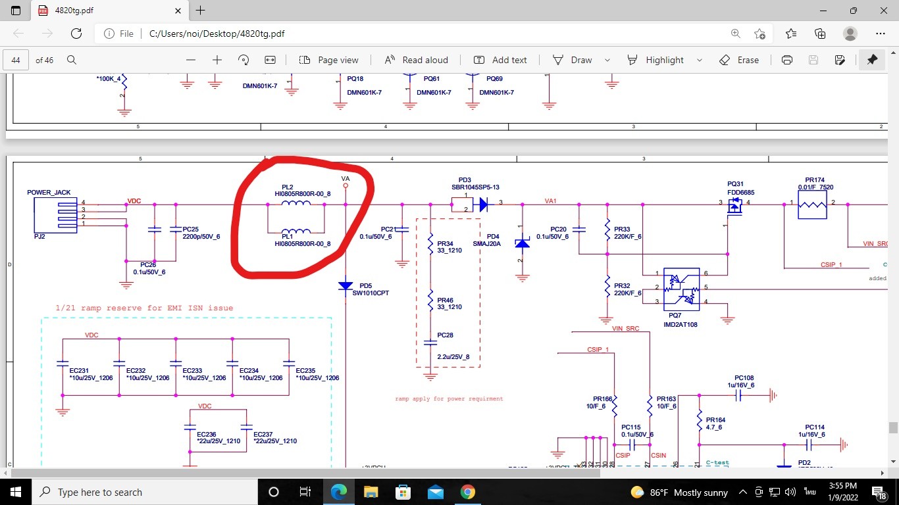899x505 pixels.
Task: Click the PR174 0.01/F_7520 label
Action: coord(815,183)
